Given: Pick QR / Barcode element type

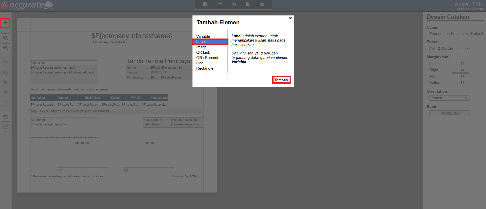Looking at the screenshot, I should (x=208, y=58).
